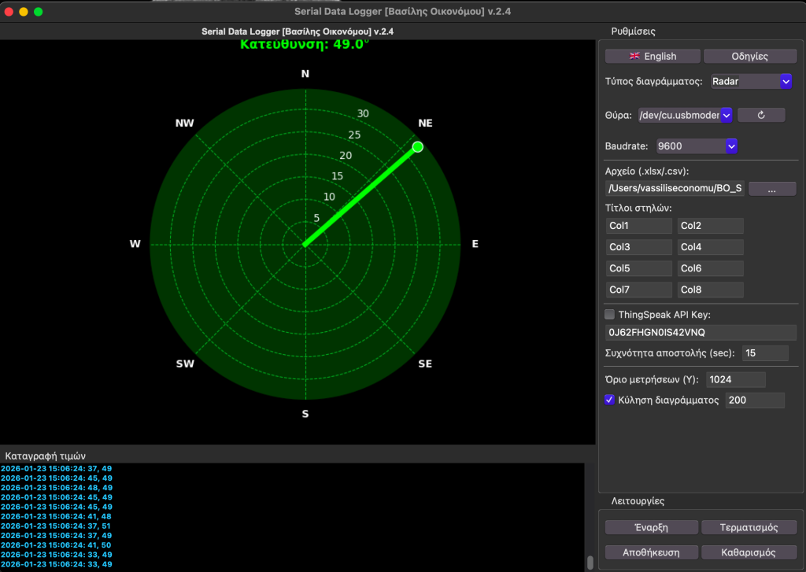Click the log panel vertical scrollbar

590,562
